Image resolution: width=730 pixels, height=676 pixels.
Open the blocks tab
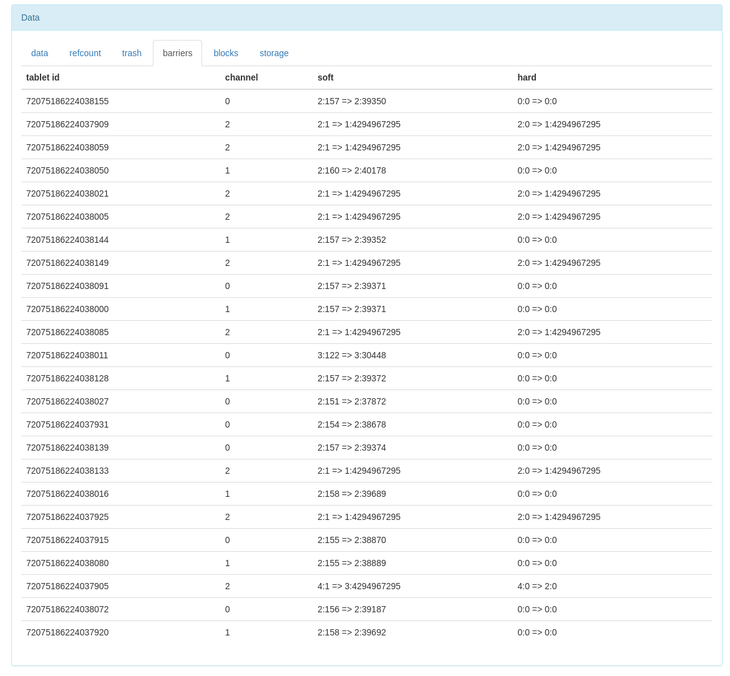[226, 53]
